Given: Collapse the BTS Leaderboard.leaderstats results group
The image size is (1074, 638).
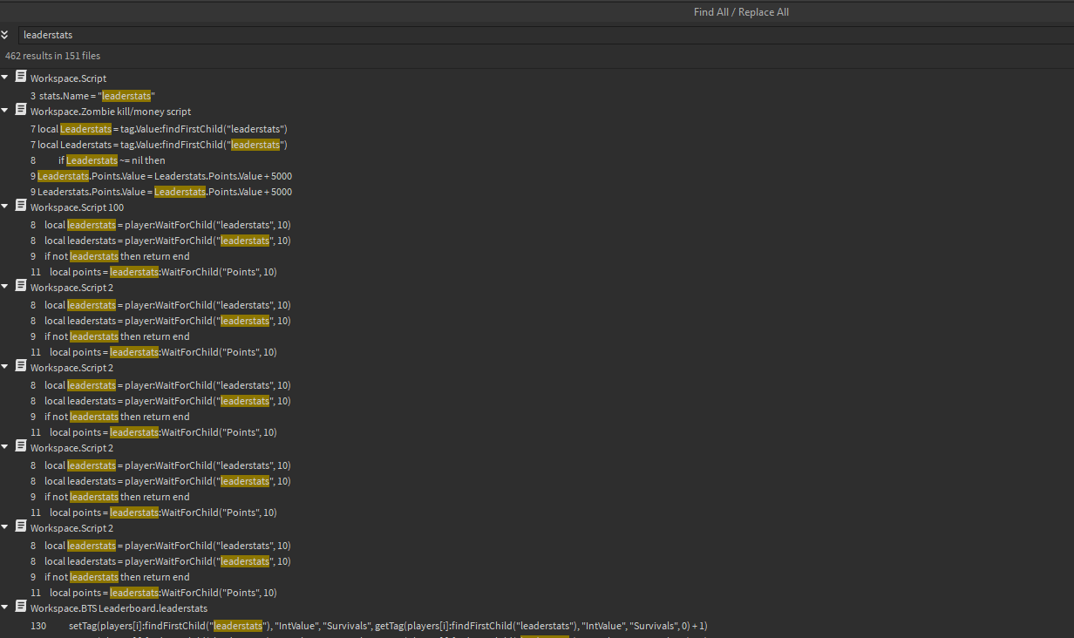Looking at the screenshot, I should point(6,607).
